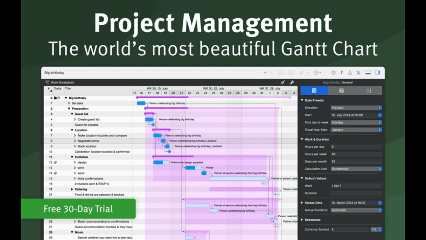Image resolution: width=426 pixels, height=240 pixels.
Task: Click the circled question mark help icon
Action: [333, 73]
